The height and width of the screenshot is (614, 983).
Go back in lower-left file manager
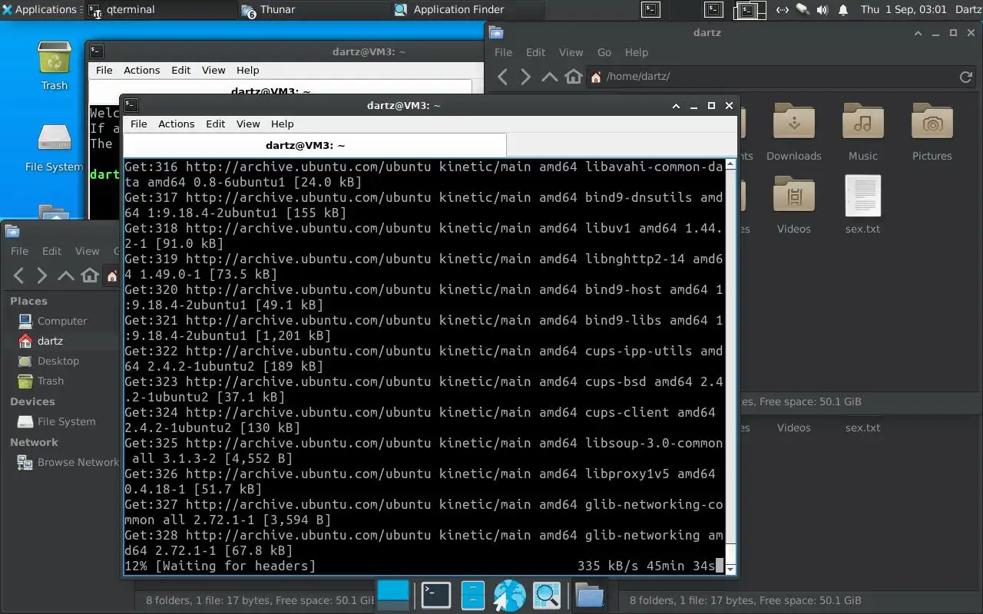click(x=19, y=276)
